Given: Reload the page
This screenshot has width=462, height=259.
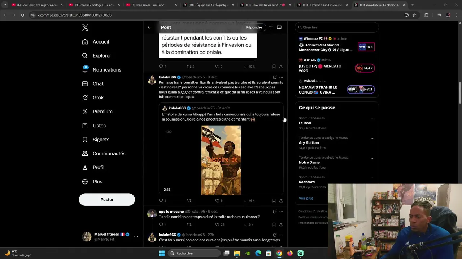Looking at the screenshot, I should [22, 15].
